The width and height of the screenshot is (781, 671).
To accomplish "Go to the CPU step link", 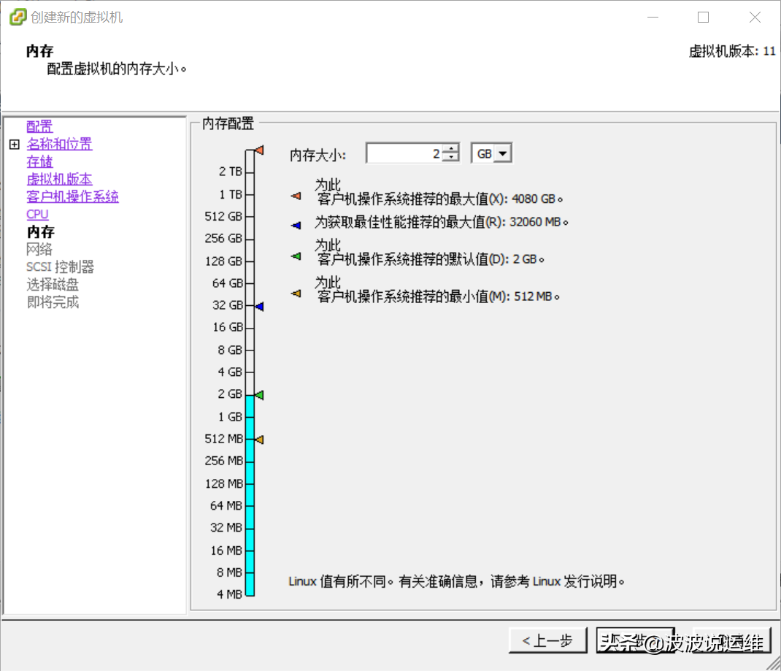I will point(37,214).
